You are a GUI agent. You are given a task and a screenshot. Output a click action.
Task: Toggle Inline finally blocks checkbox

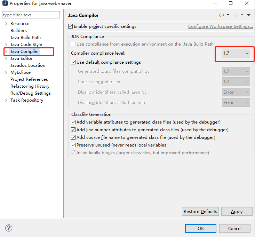(73, 152)
